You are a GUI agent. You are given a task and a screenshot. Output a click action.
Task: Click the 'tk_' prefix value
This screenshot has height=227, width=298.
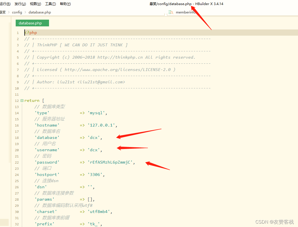coord(94,224)
